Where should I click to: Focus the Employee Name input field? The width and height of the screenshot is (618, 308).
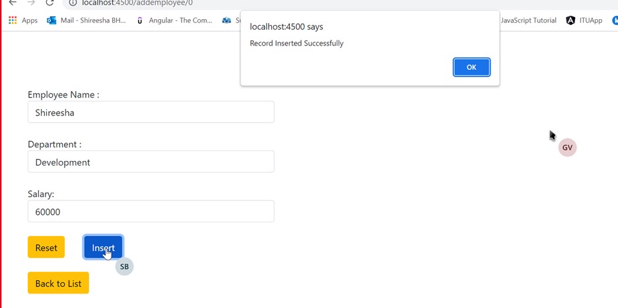[151, 112]
